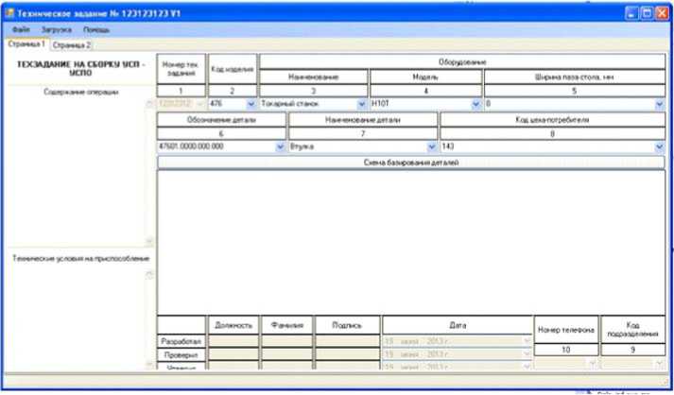Open the Загрузка menu

point(57,30)
